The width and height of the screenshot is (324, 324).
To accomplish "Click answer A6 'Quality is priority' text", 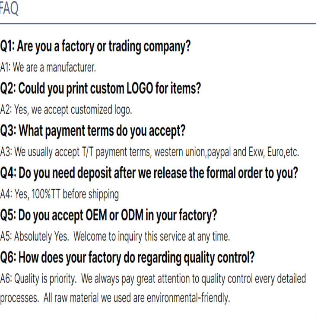I will tap(38, 279).
